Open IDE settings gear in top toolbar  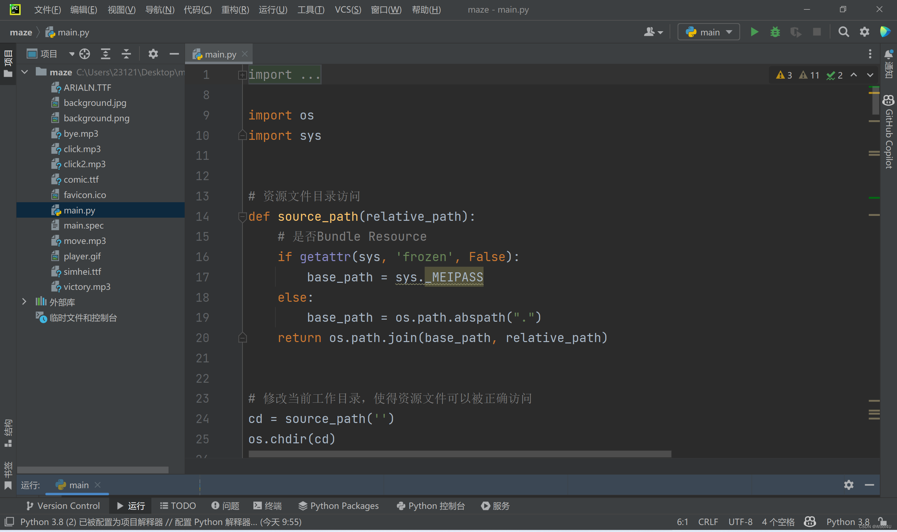click(864, 32)
